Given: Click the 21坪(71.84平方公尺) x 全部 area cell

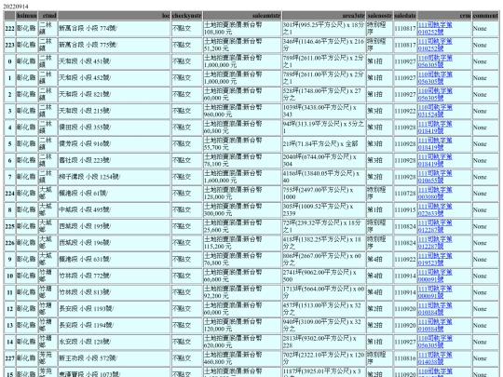Looking at the screenshot, I should (323, 144).
